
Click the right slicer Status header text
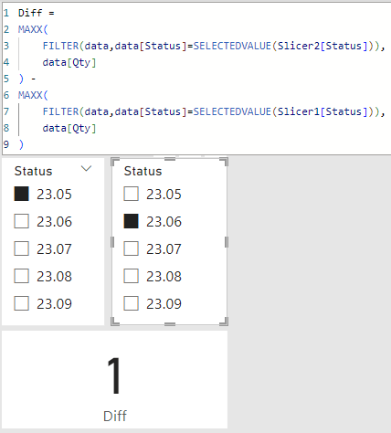click(x=143, y=171)
